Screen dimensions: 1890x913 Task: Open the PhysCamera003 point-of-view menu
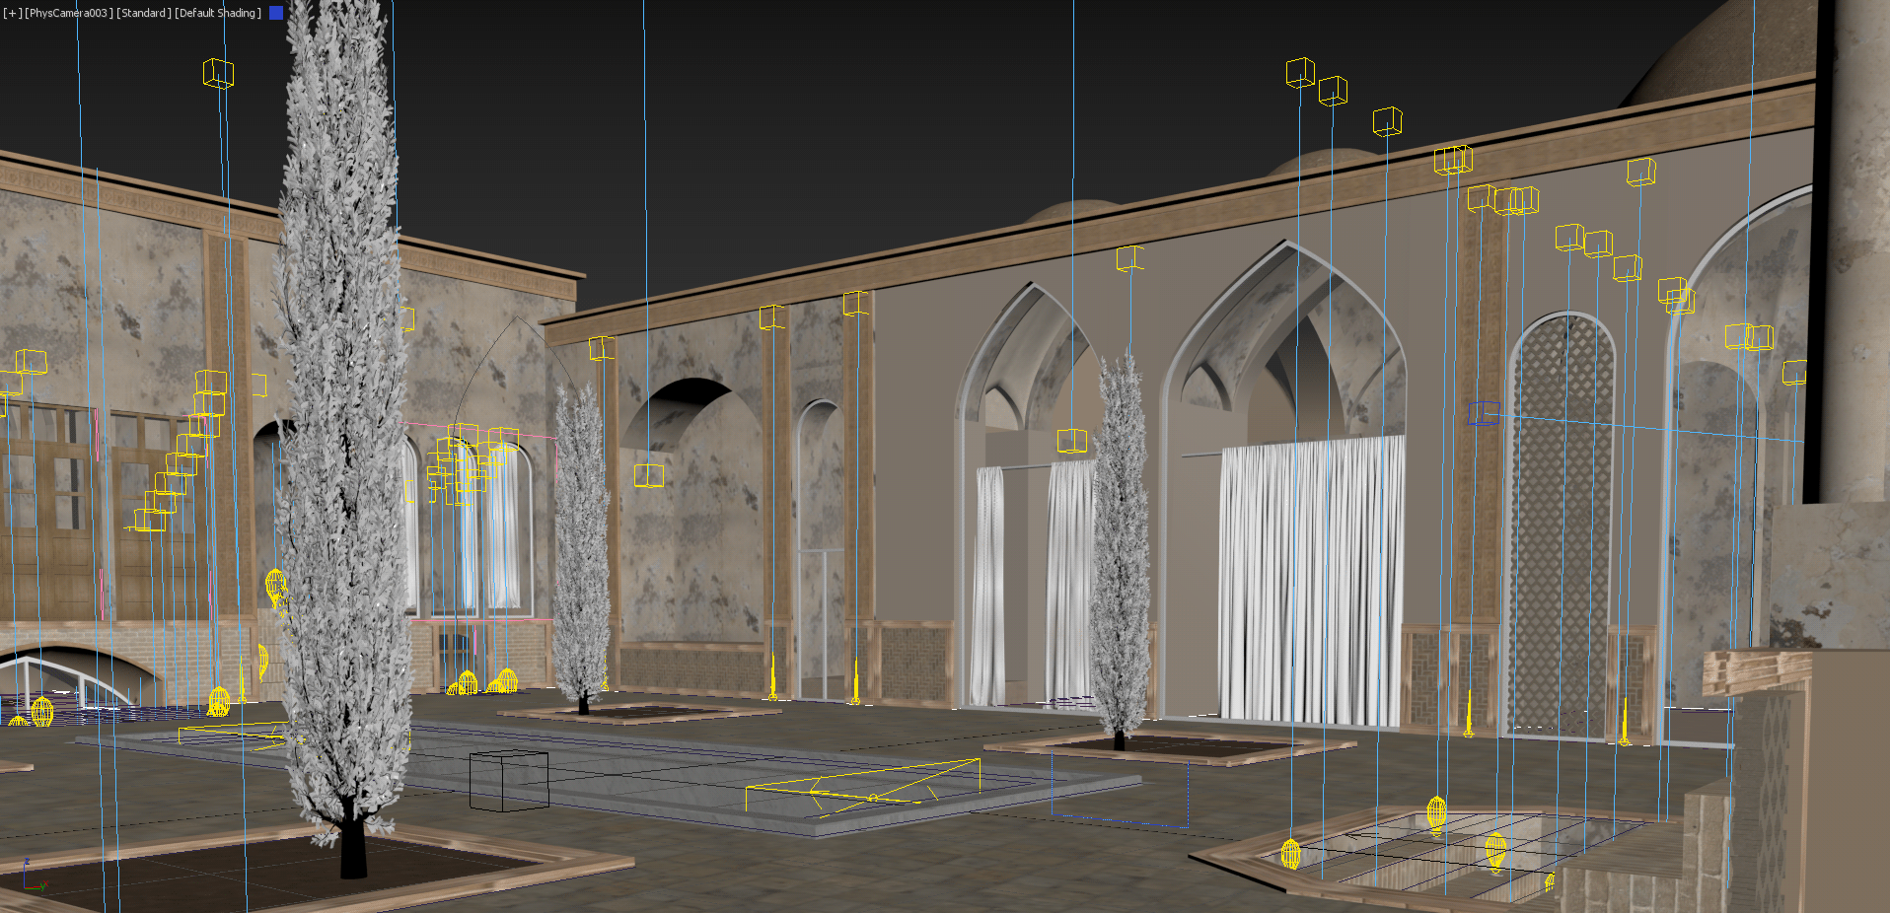[x=68, y=13]
